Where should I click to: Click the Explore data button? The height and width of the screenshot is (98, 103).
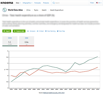pos(19,31)
